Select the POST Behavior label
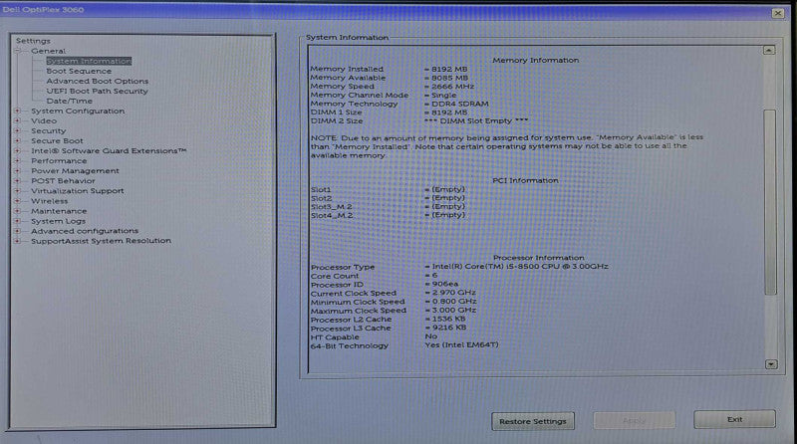Screen dimensions: 797x444 (x=63, y=181)
